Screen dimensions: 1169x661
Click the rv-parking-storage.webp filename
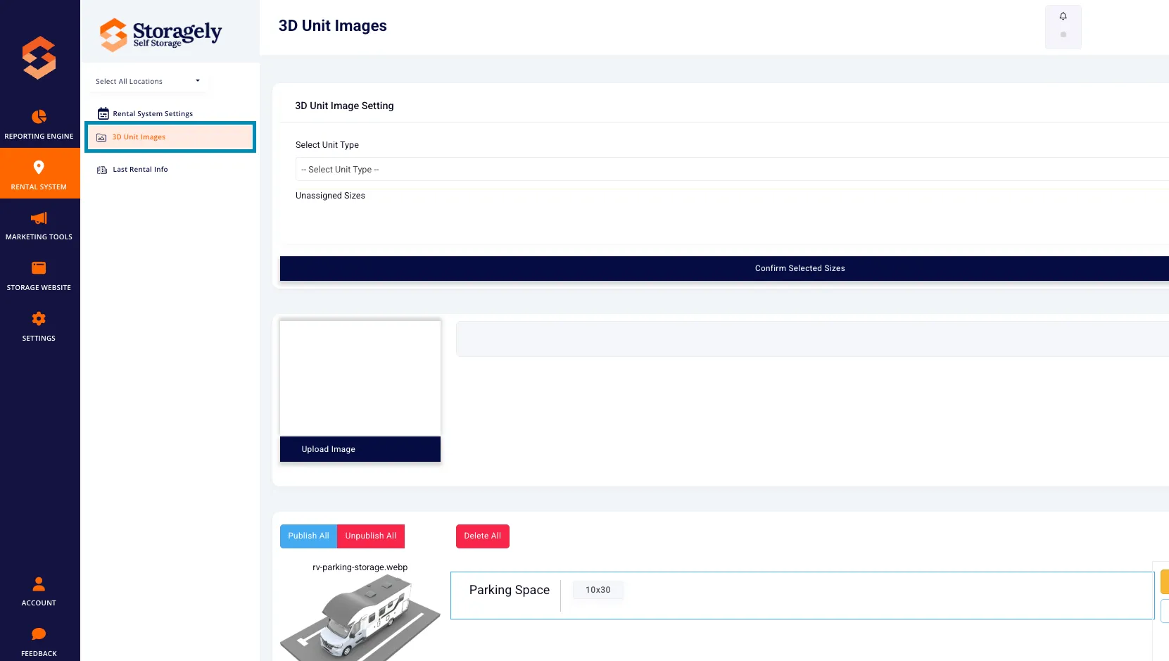(x=360, y=567)
